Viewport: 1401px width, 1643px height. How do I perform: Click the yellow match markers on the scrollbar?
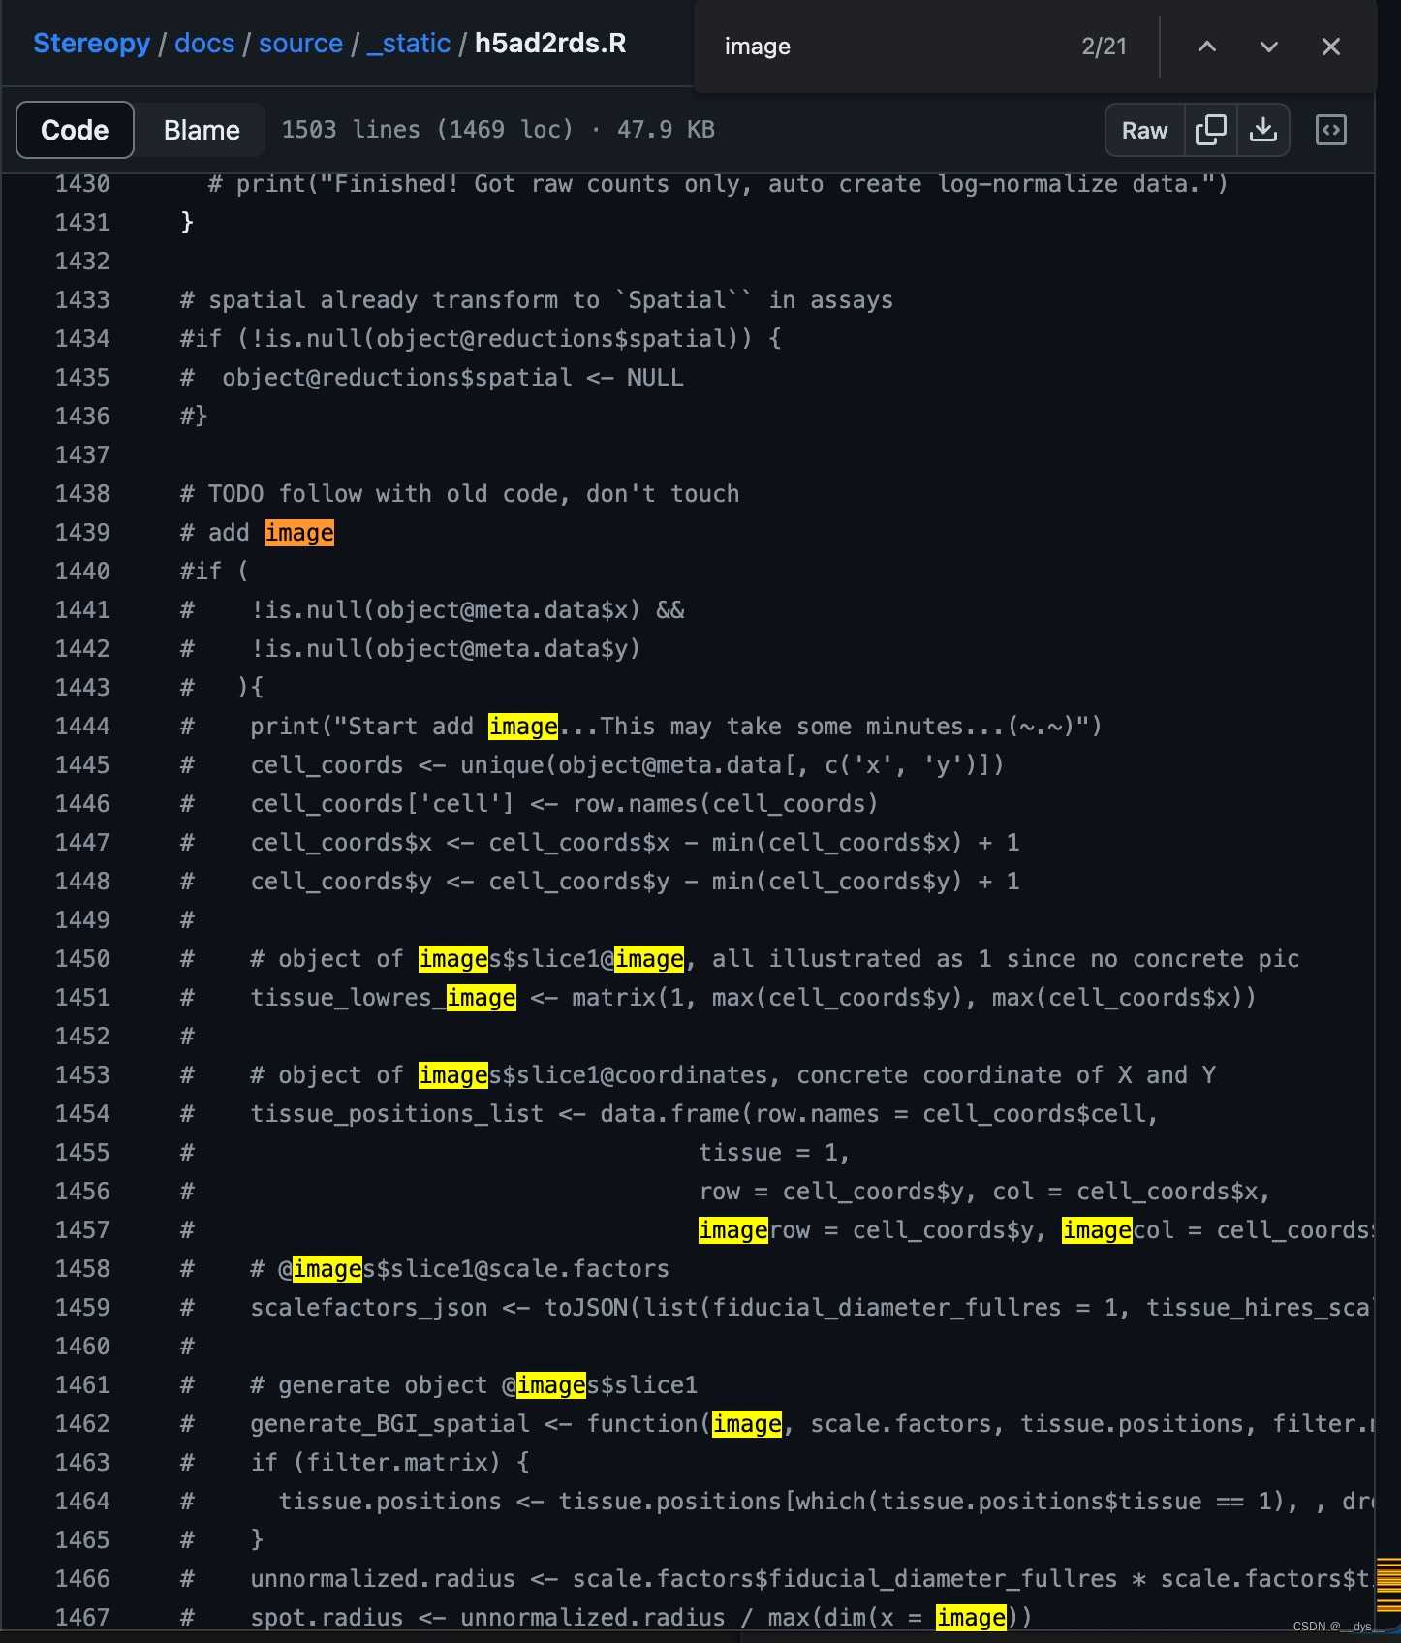[1388, 1583]
